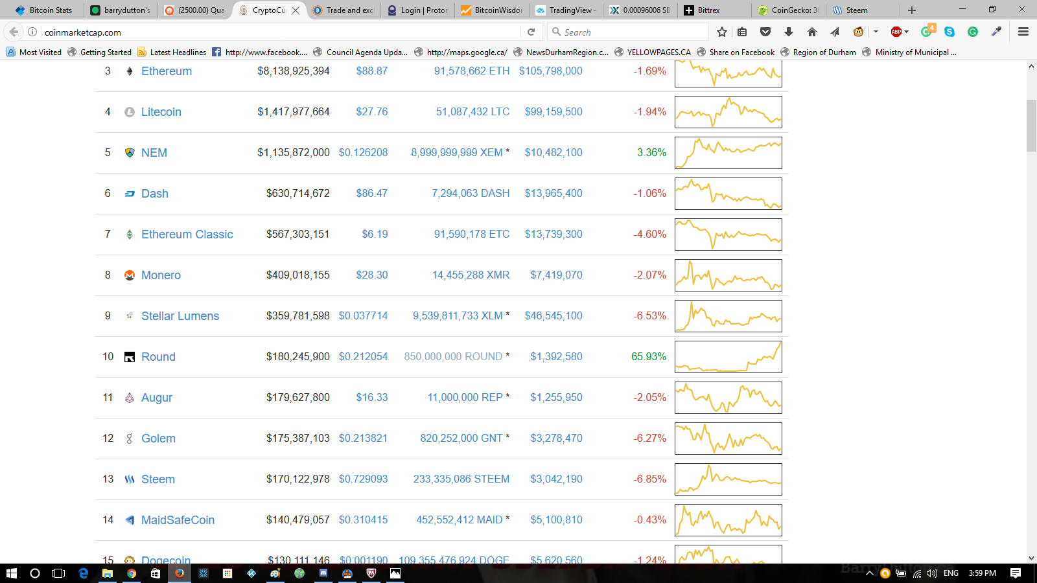
Task: Switch to the Trade and exchange tab
Action: coord(343,10)
